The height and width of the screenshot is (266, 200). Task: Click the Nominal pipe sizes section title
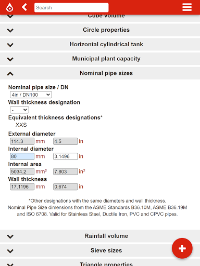click(x=106, y=73)
